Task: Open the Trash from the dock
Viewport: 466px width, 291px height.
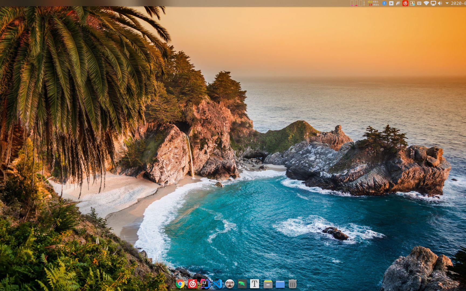Action: pos(292,284)
